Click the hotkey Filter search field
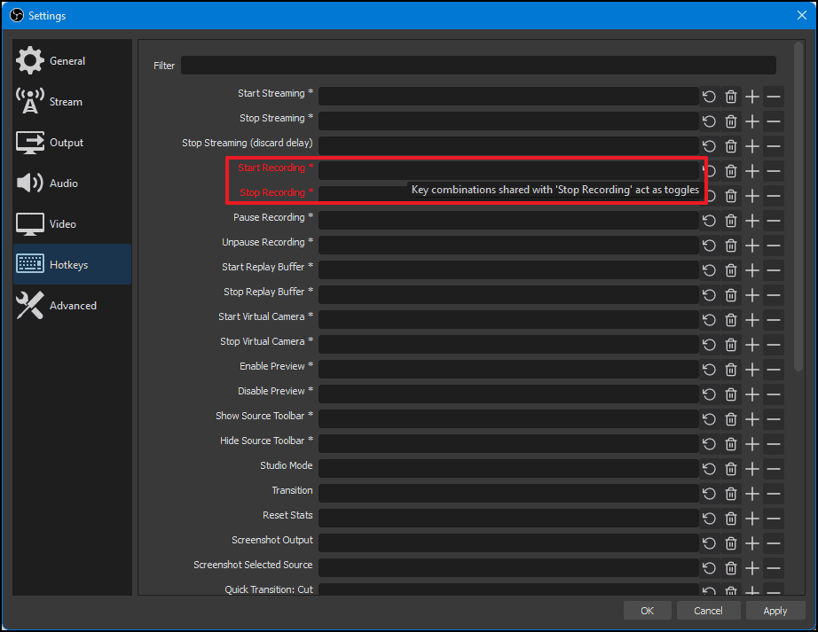The image size is (818, 632). point(478,65)
